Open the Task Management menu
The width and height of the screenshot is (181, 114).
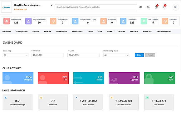164,31
